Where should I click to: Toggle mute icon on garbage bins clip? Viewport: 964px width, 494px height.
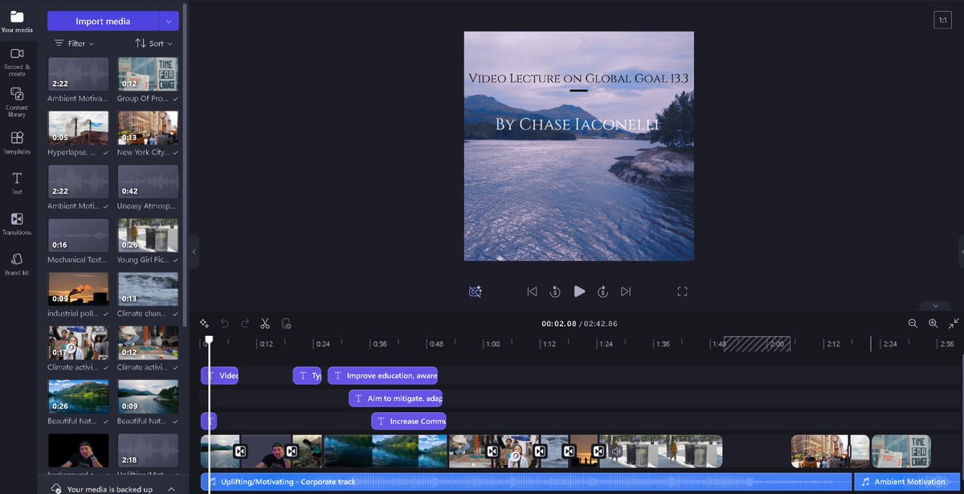coord(616,451)
